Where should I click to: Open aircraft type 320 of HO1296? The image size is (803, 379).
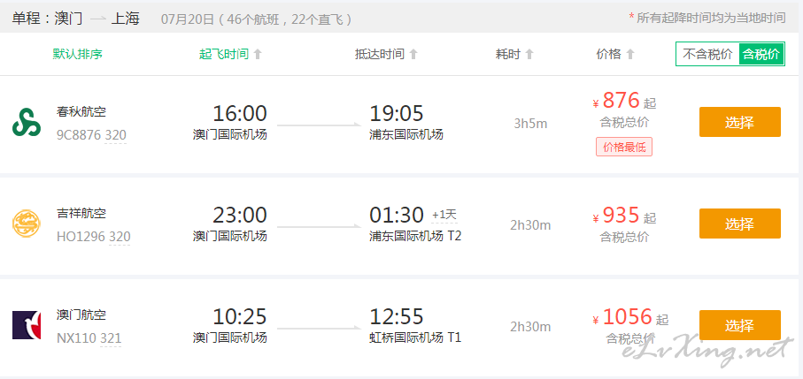click(120, 237)
